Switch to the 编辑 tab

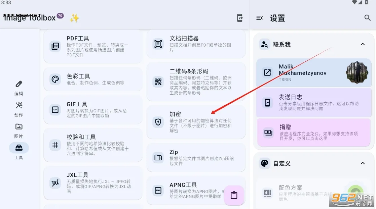click(x=19, y=88)
